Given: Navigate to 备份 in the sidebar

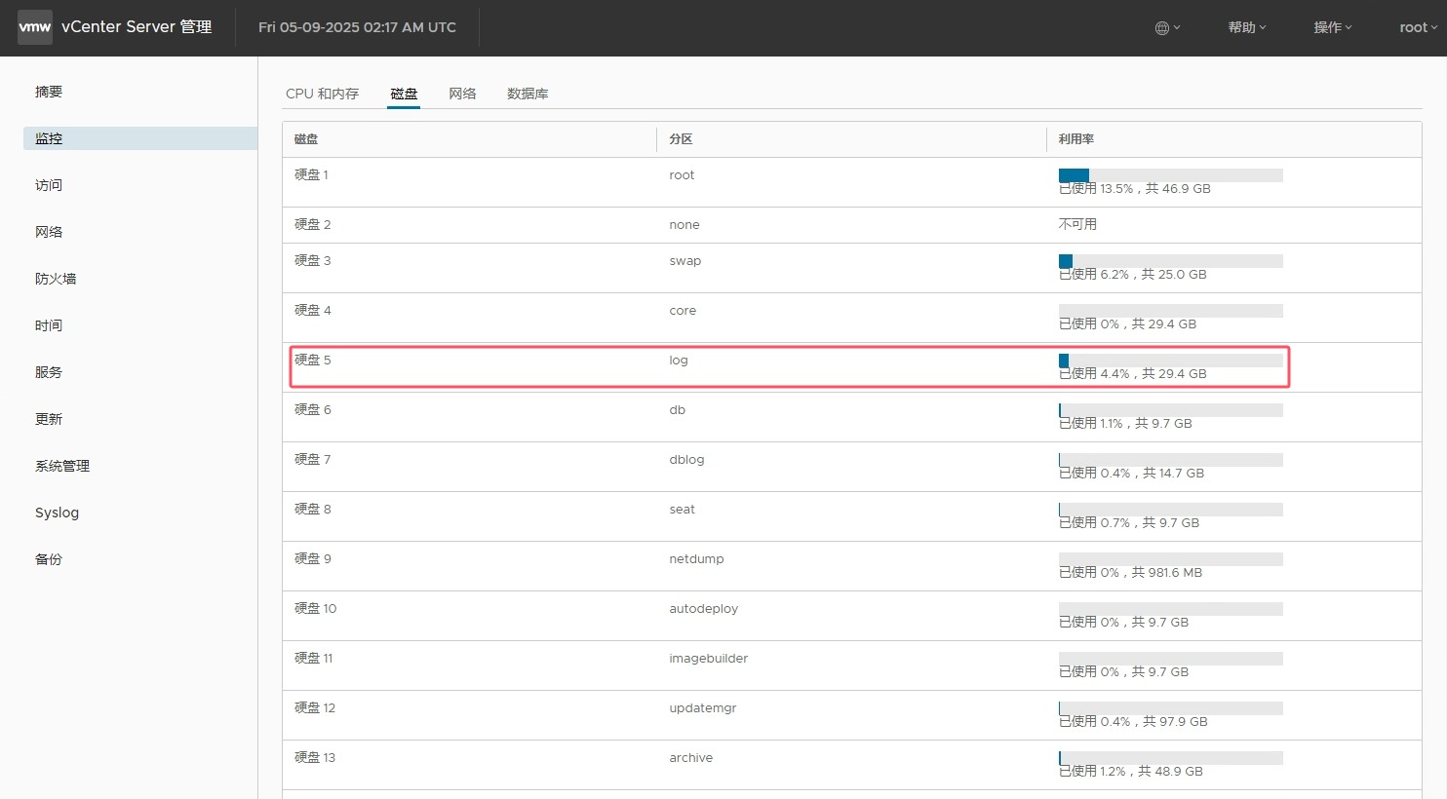Looking at the screenshot, I should click(49, 559).
